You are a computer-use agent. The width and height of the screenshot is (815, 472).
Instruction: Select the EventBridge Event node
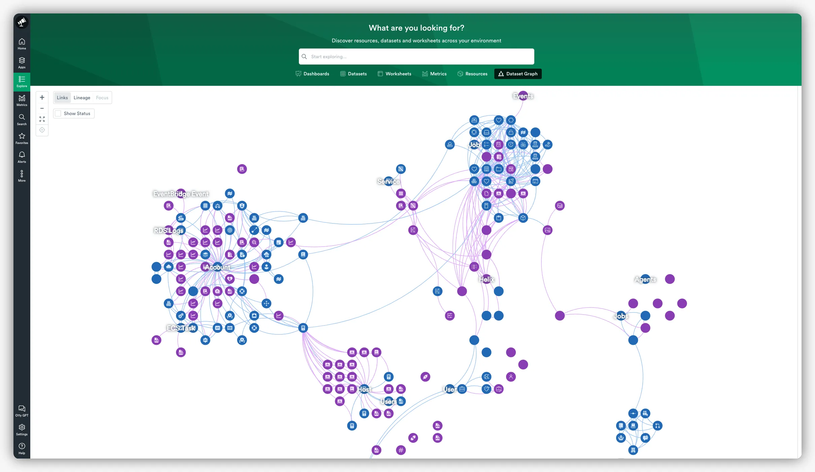[181, 194]
